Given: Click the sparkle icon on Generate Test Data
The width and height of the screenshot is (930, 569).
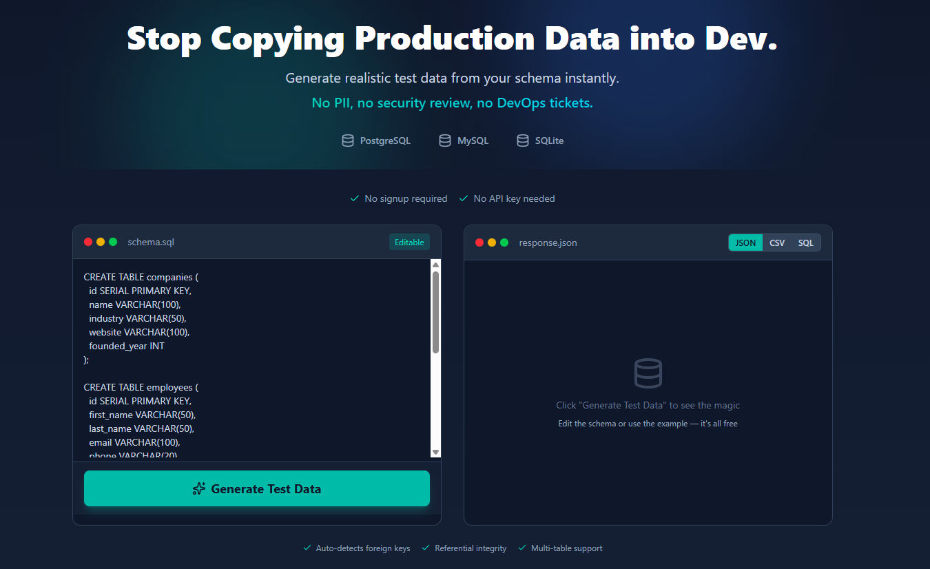Looking at the screenshot, I should [x=199, y=488].
